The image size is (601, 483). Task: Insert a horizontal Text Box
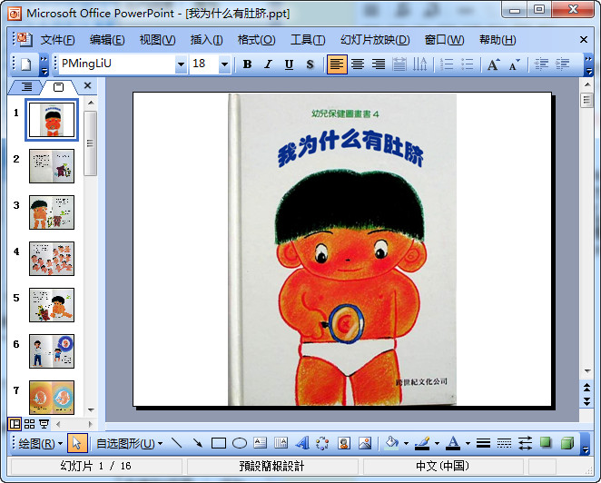pyautogui.click(x=261, y=444)
